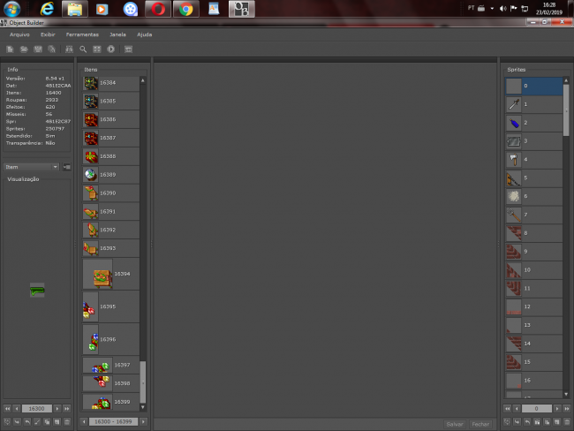Go to first item in item stepper

[x=7, y=408]
